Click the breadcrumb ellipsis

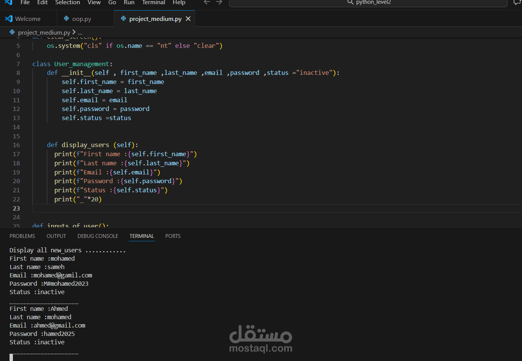click(80, 33)
